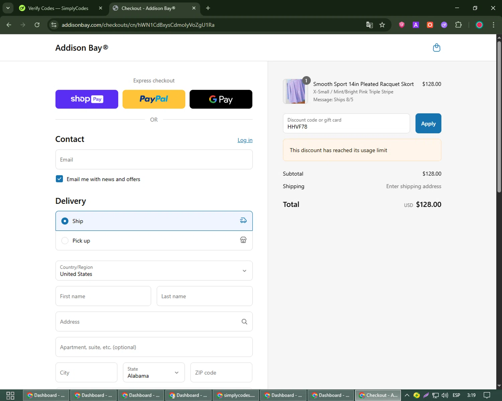Image resolution: width=502 pixels, height=401 pixels.
Task: Click the Racquet Skort product thumbnail
Action: [x=295, y=91]
